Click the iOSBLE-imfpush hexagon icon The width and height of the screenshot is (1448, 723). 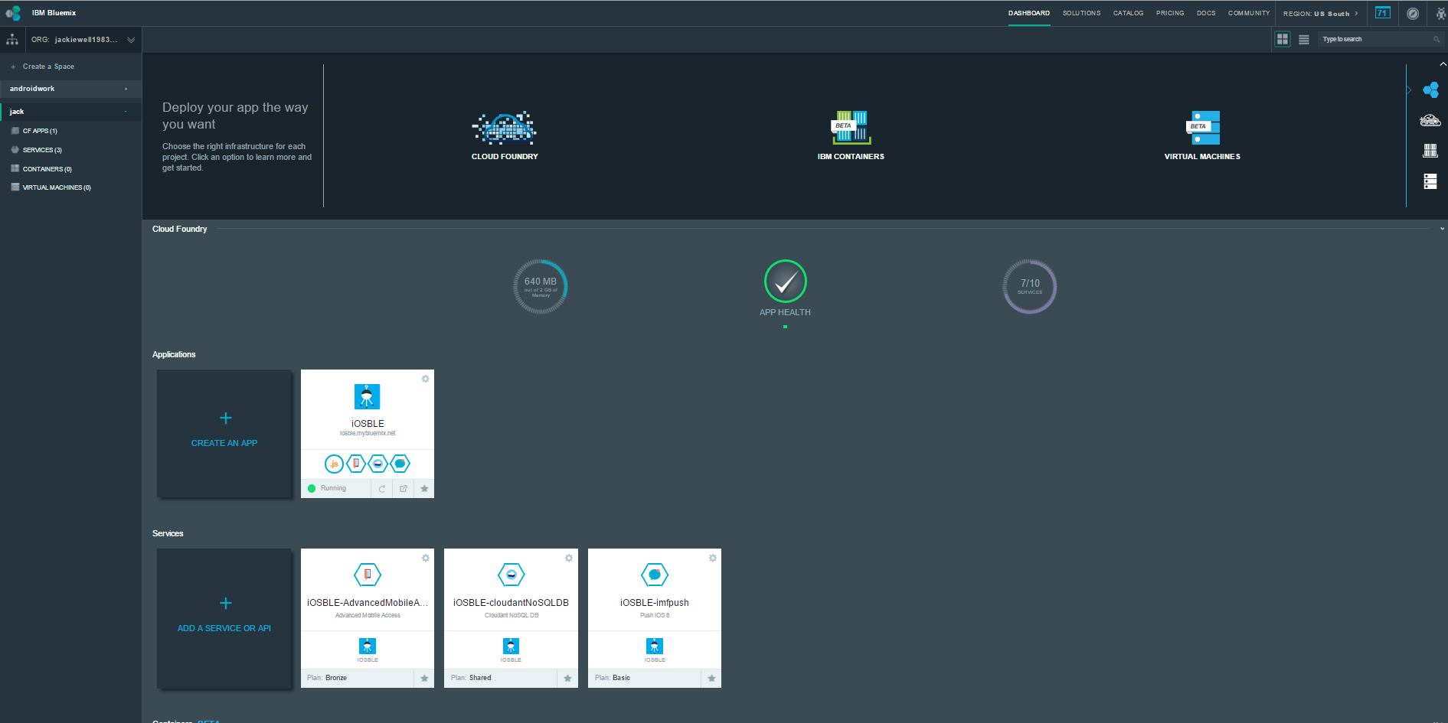pos(655,575)
